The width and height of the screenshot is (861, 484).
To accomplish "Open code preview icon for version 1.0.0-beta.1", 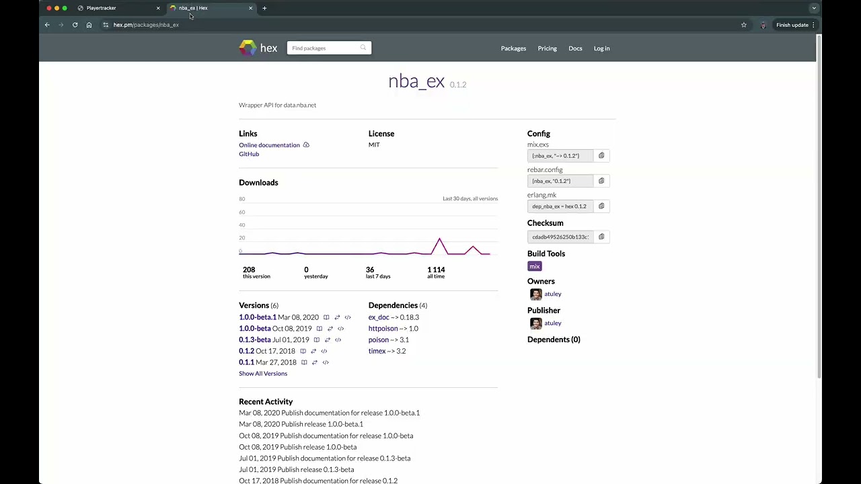I will click(348, 317).
